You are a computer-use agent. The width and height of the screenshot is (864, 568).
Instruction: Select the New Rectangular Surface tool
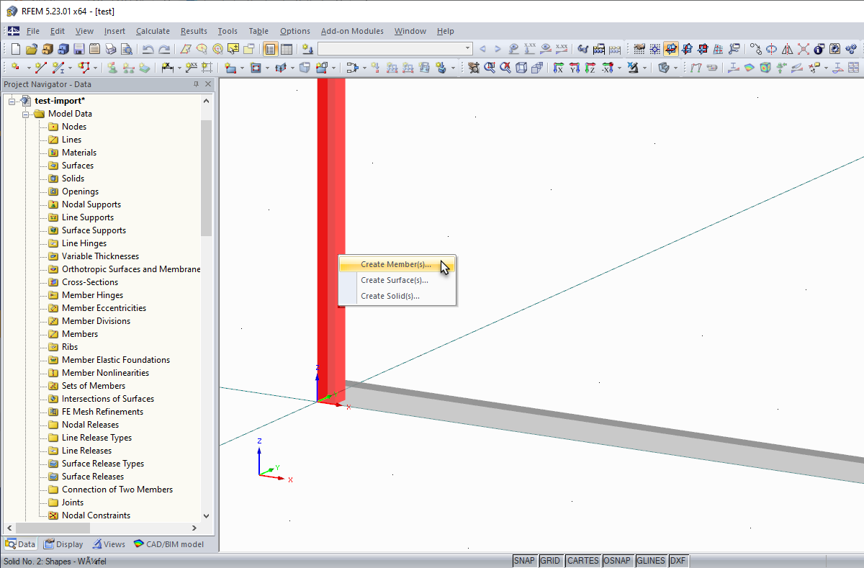230,67
